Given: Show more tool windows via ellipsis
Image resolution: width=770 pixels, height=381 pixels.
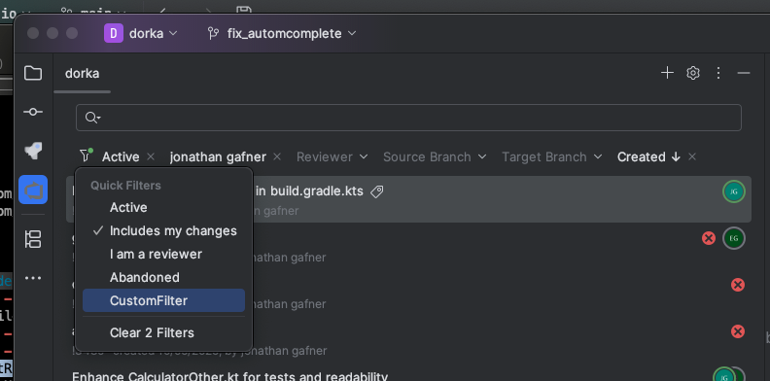Looking at the screenshot, I should pyautogui.click(x=33, y=278).
